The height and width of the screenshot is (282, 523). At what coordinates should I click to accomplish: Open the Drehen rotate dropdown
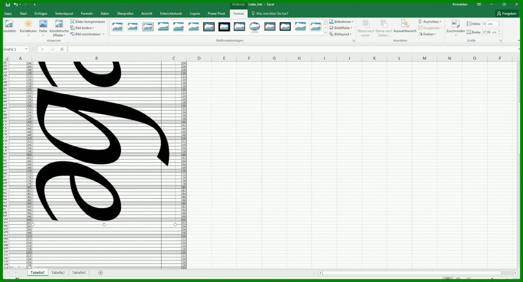click(427, 34)
